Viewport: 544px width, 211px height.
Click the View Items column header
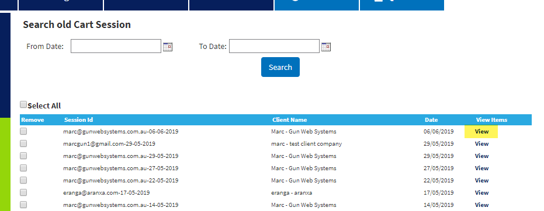tap(491, 120)
